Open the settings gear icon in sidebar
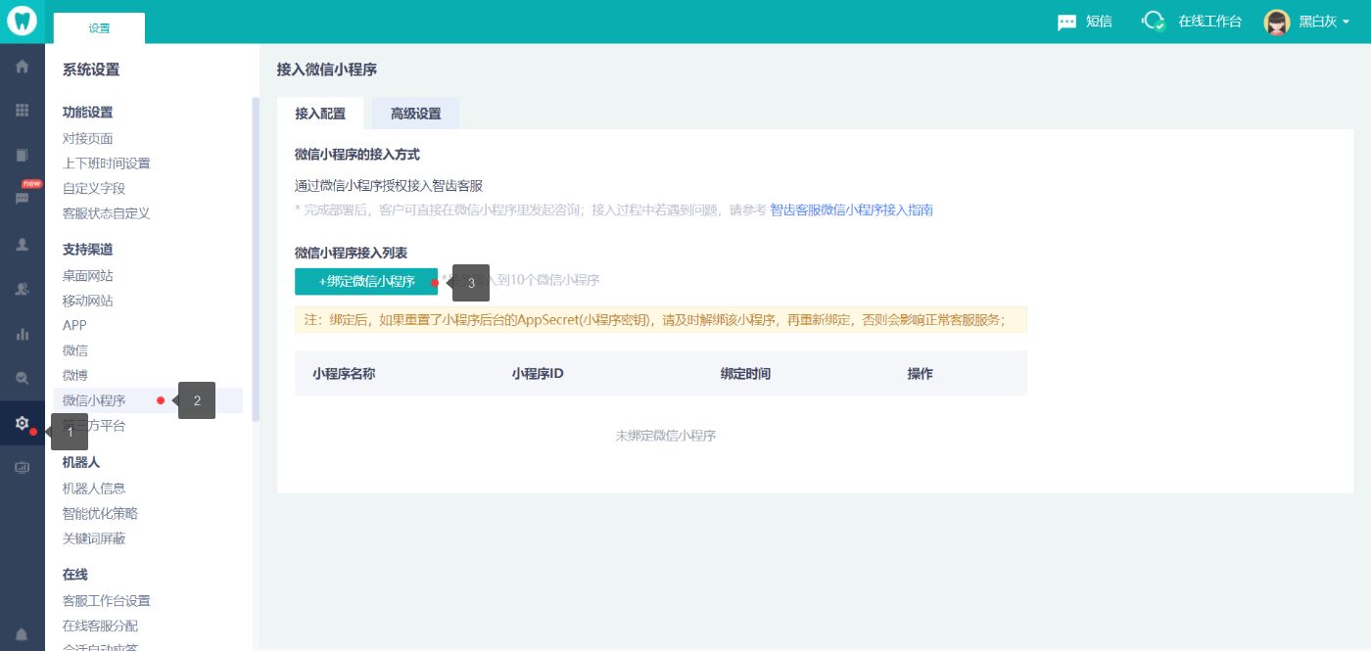The height and width of the screenshot is (651, 1371). [22, 423]
